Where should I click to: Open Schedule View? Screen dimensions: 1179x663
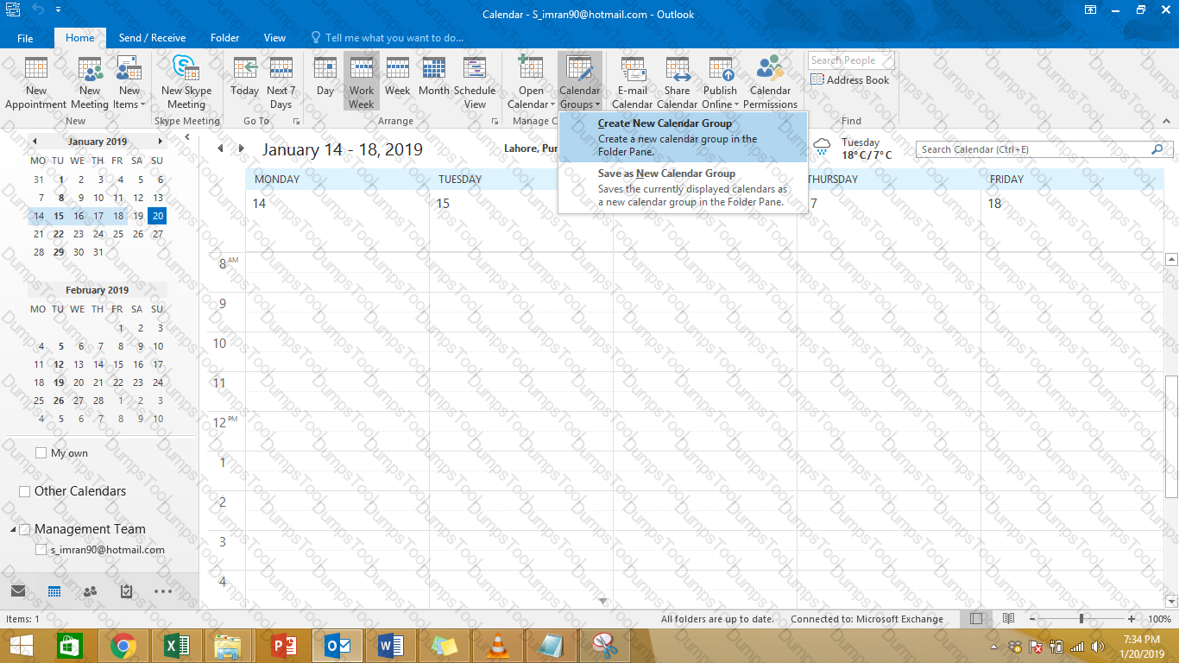pyautogui.click(x=475, y=84)
